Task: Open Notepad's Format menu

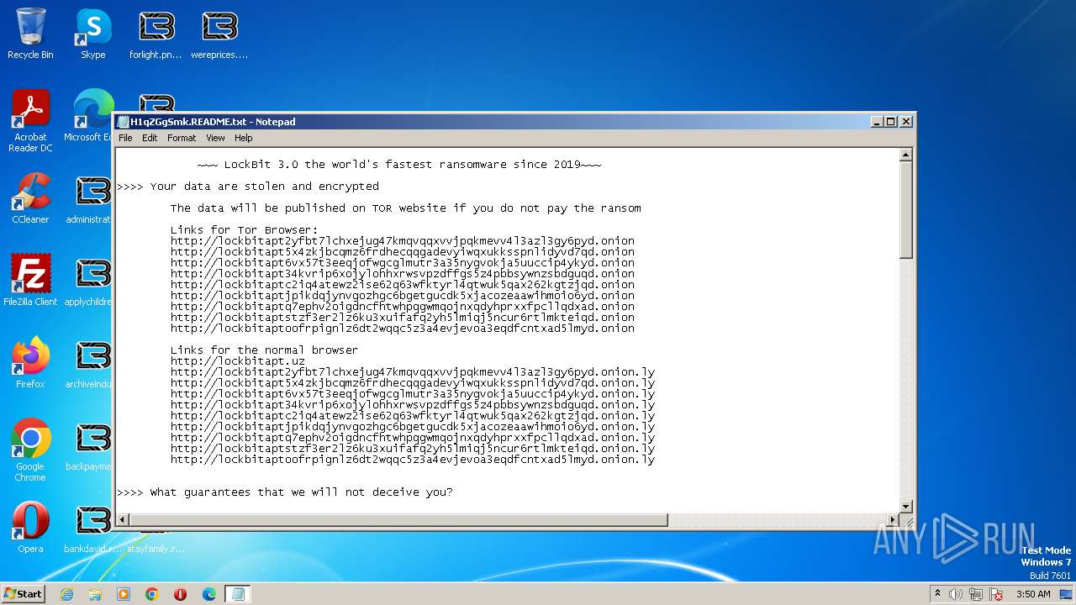Action: click(x=182, y=138)
